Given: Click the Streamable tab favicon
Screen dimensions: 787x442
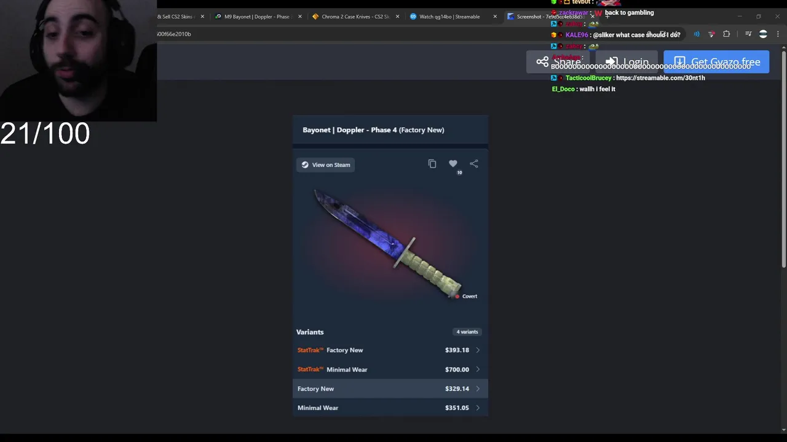Looking at the screenshot, I should coord(413,17).
